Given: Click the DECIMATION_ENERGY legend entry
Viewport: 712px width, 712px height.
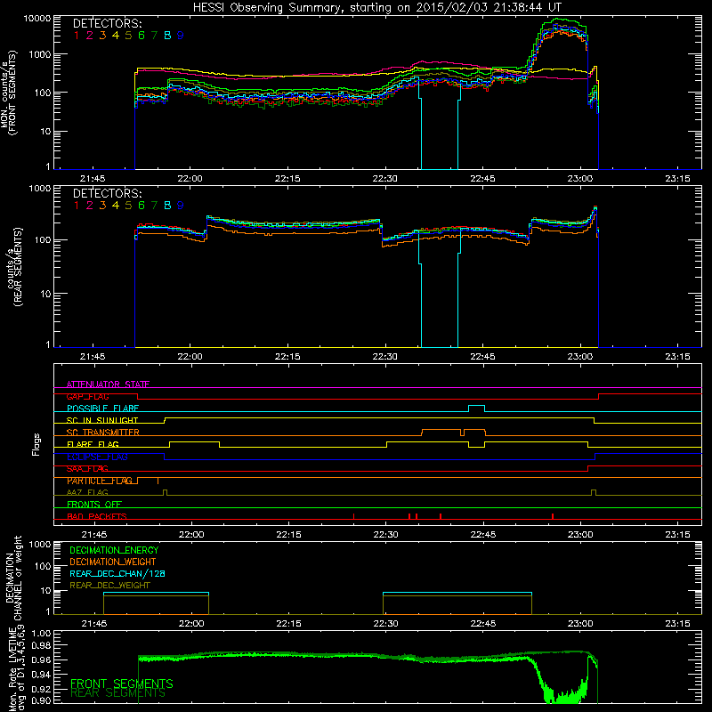Looking at the screenshot, I should click(114, 550).
